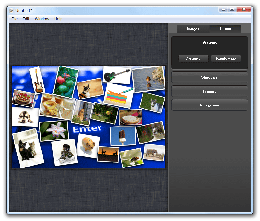The height and width of the screenshot is (221, 260).
Task: Open the Edit menu
Action: (26, 19)
